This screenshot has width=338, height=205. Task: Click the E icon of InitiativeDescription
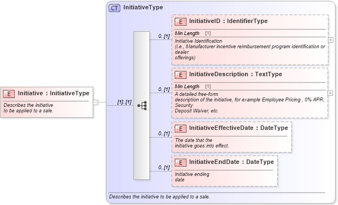click(180, 75)
